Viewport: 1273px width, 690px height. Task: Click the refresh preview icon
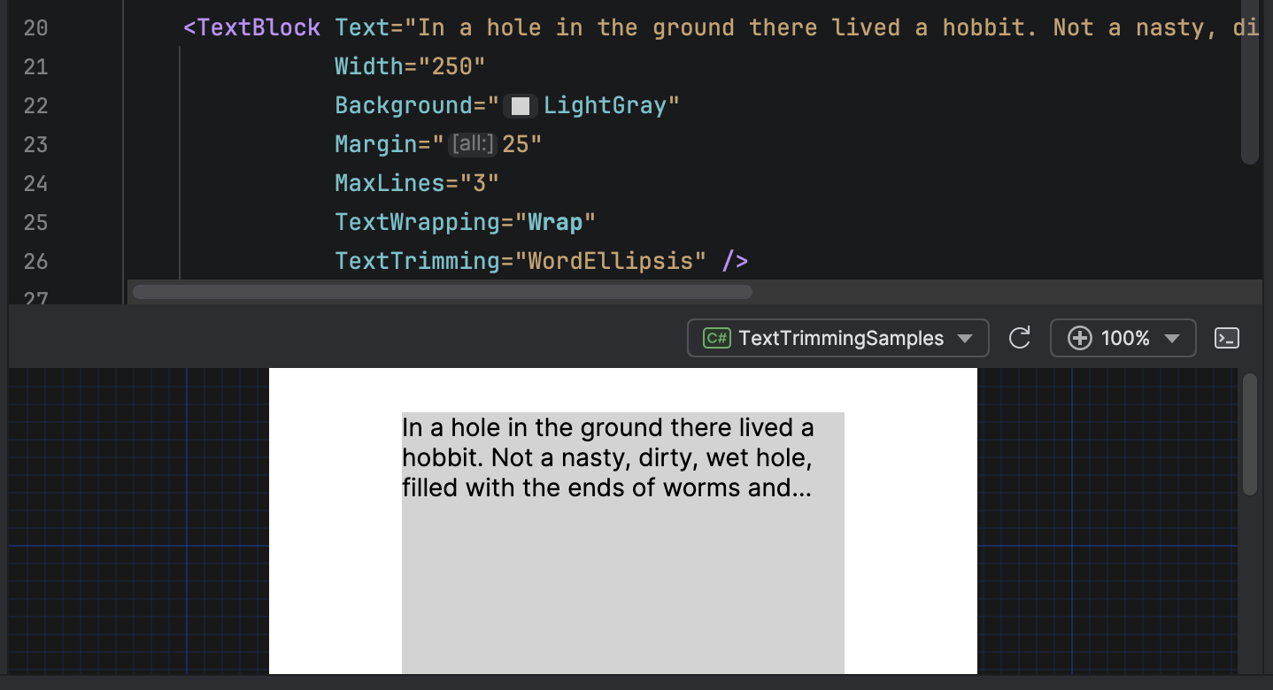point(1019,338)
